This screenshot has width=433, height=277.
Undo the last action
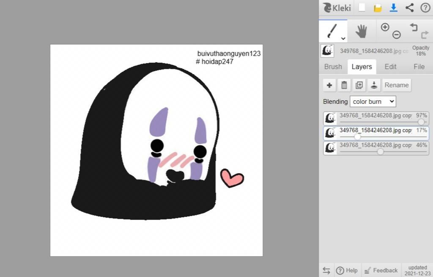coord(414,27)
